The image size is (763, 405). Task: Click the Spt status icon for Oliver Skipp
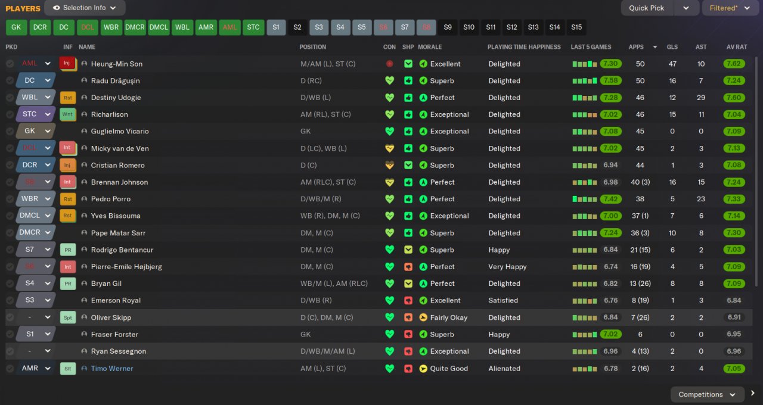[68, 318]
